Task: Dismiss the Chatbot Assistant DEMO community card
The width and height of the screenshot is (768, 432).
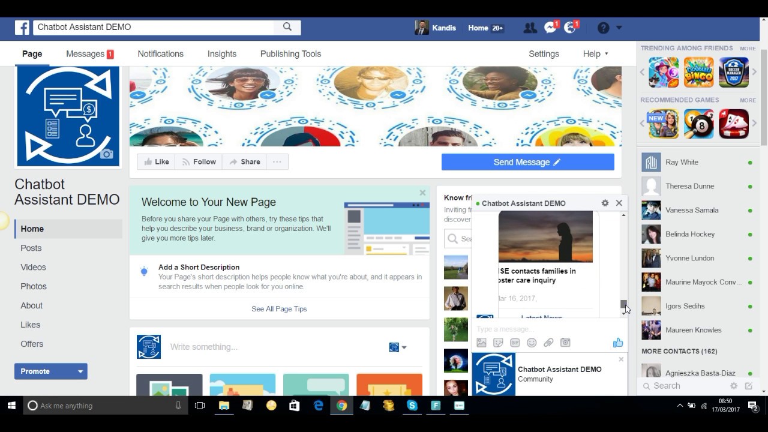Action: click(x=621, y=359)
